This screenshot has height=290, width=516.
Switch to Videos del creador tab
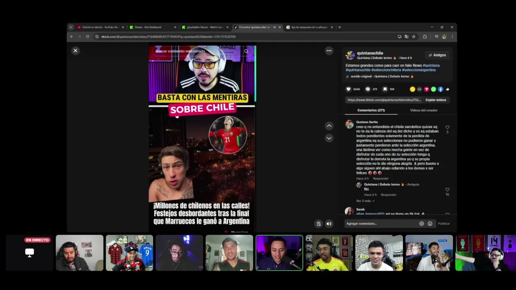click(424, 110)
